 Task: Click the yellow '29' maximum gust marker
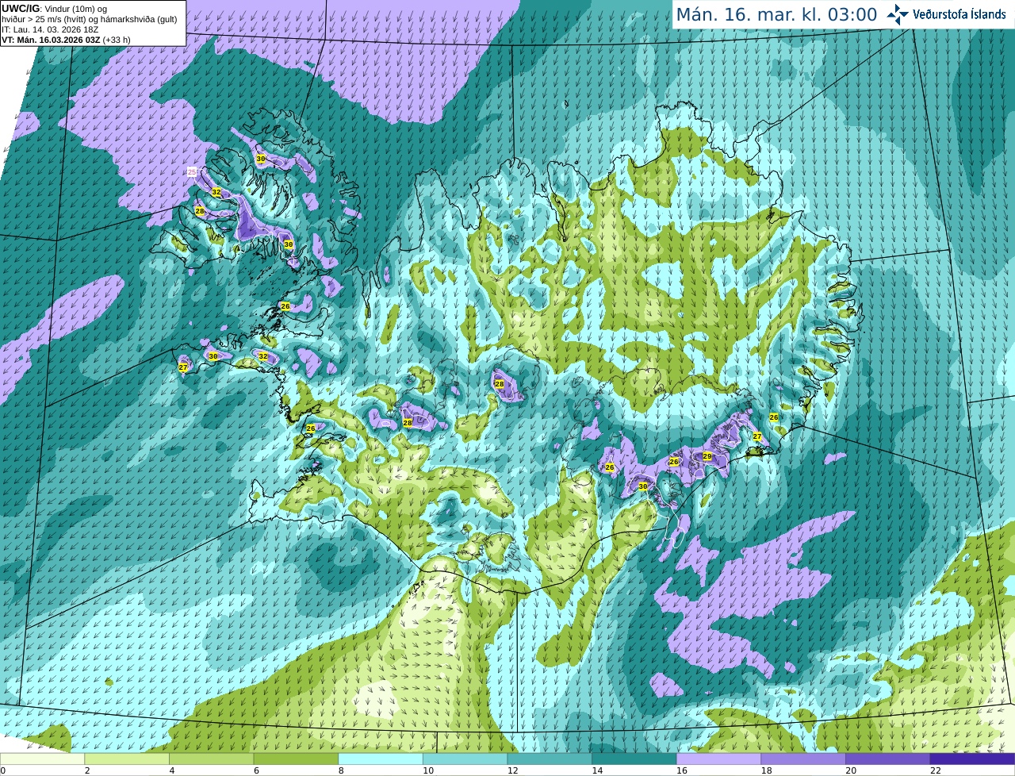pyautogui.click(x=707, y=456)
